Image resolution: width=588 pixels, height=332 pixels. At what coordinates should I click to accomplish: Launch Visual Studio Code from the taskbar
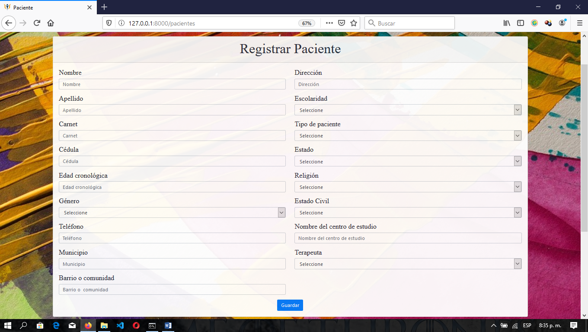(120, 326)
